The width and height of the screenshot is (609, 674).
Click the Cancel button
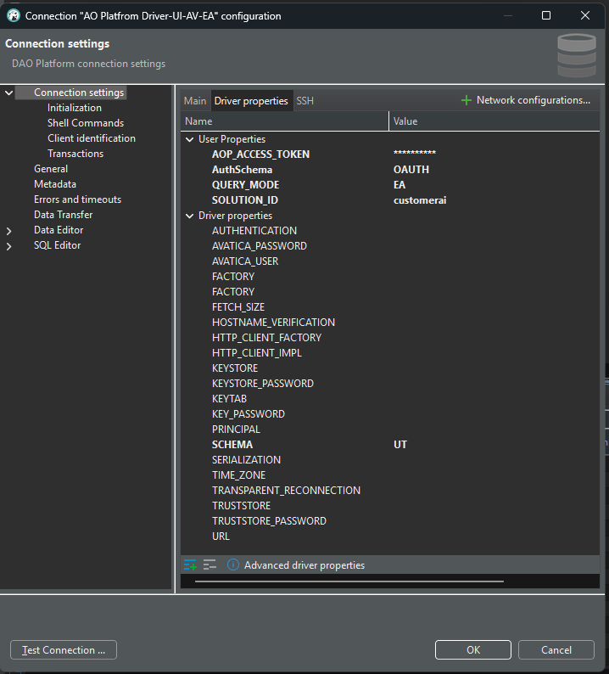pos(556,650)
